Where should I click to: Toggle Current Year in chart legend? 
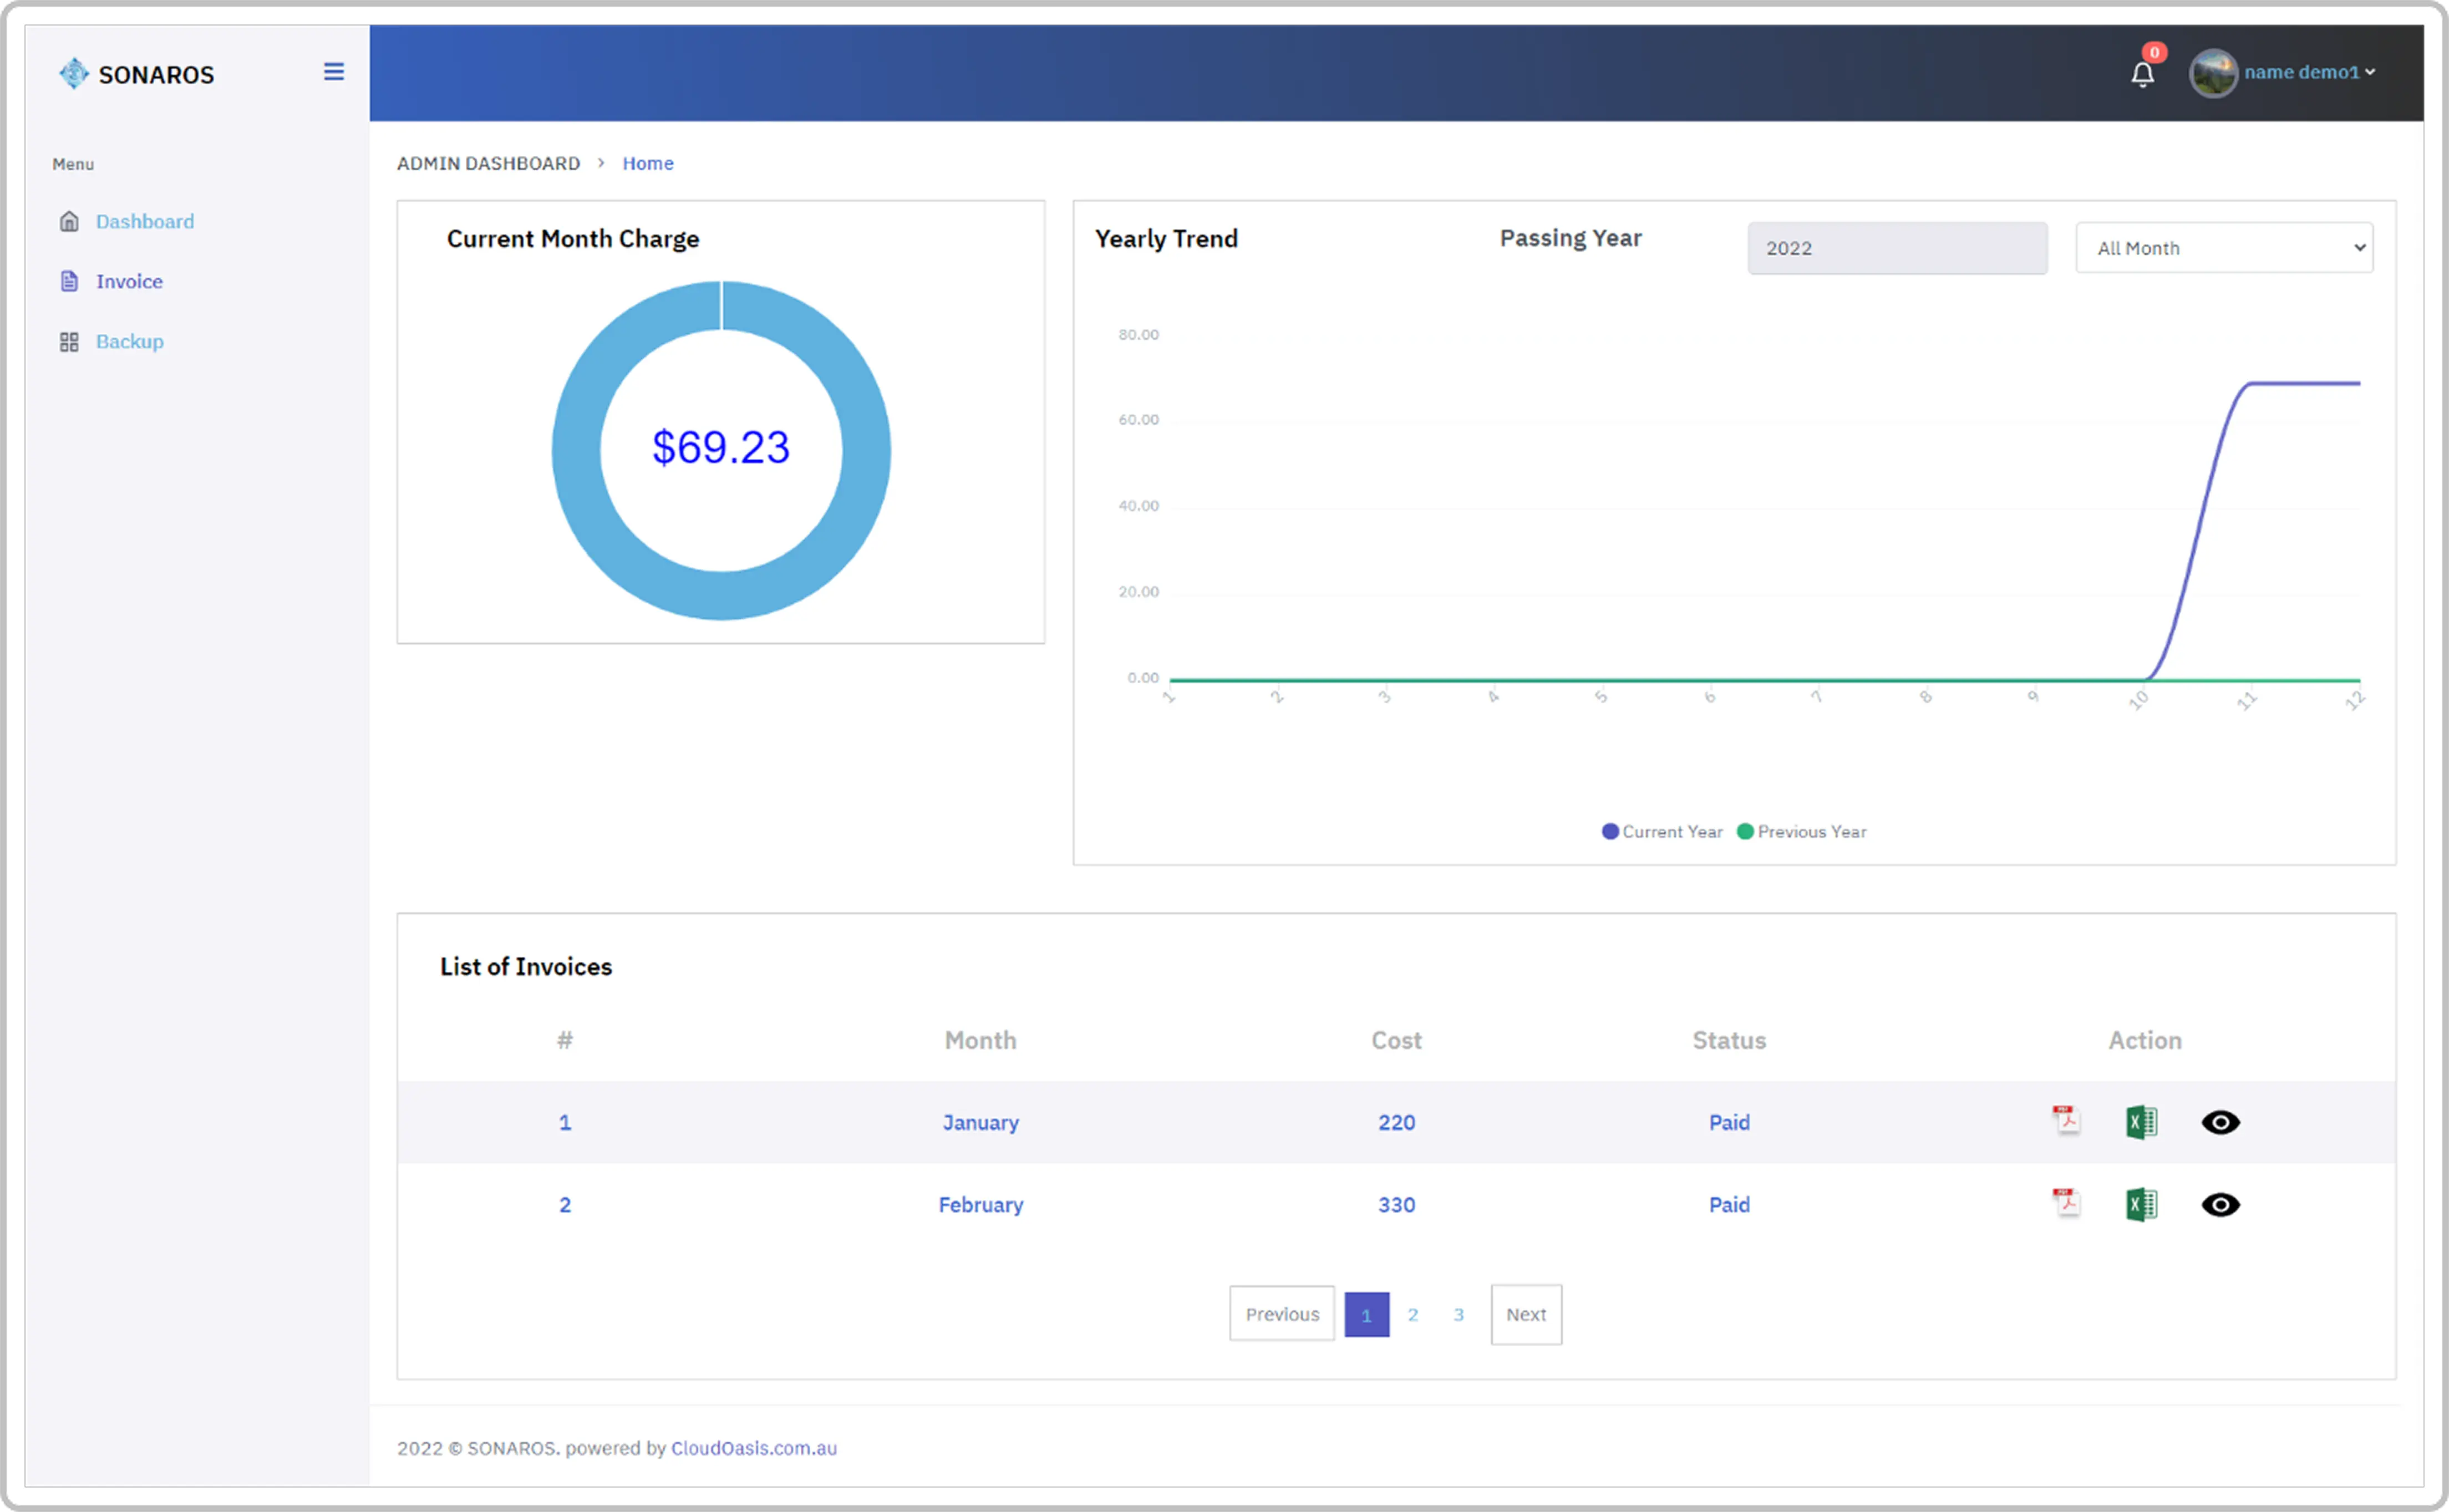point(1662,831)
